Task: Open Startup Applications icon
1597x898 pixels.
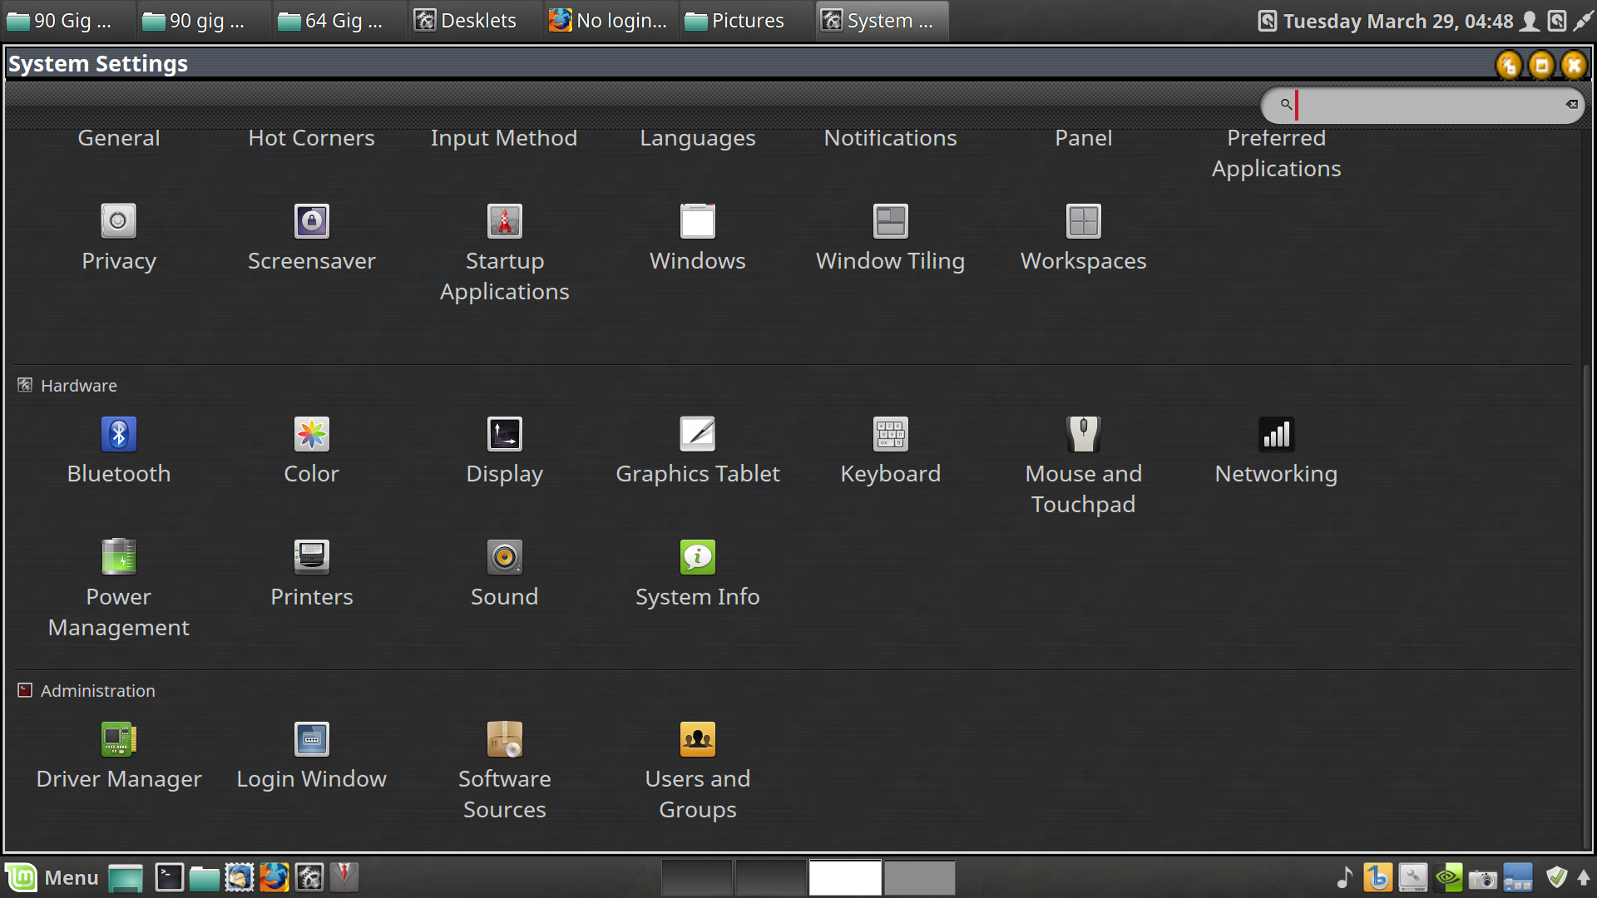Action: pos(505,221)
